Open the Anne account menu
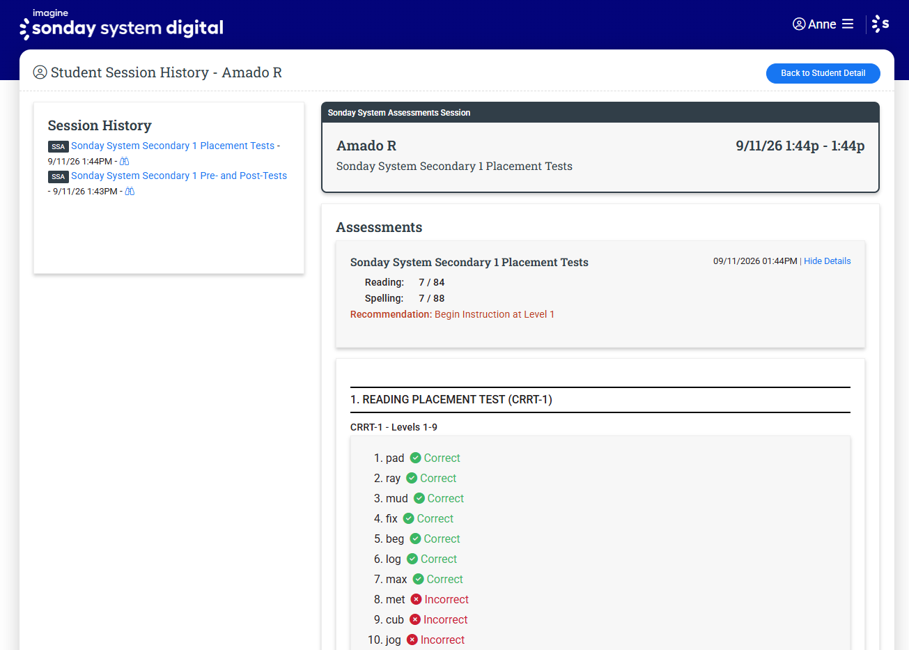This screenshot has height=650, width=909. point(822,24)
